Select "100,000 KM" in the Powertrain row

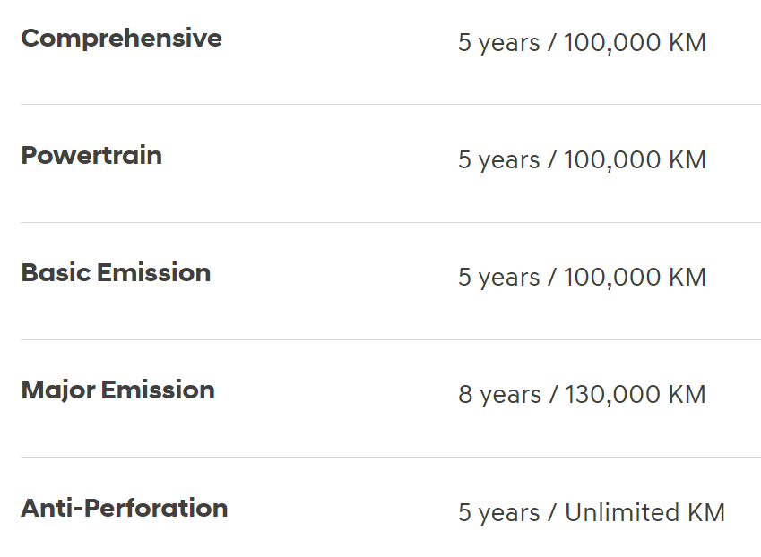click(635, 160)
